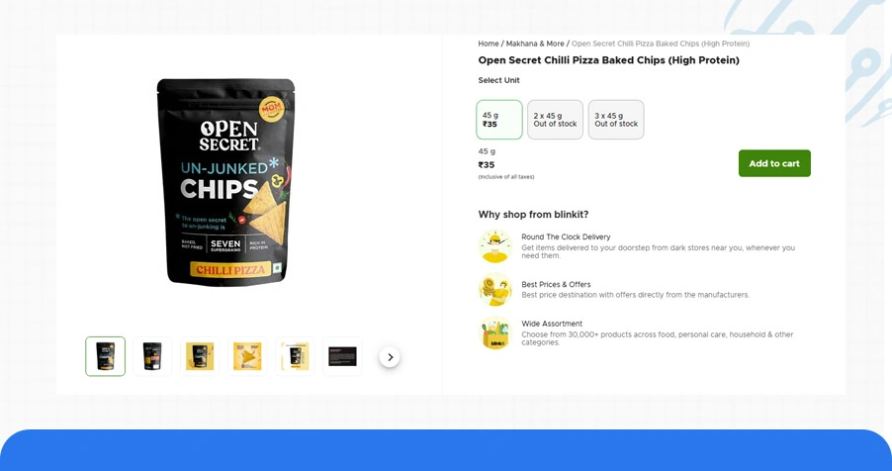Click the main Open Secret chips image

(x=225, y=182)
